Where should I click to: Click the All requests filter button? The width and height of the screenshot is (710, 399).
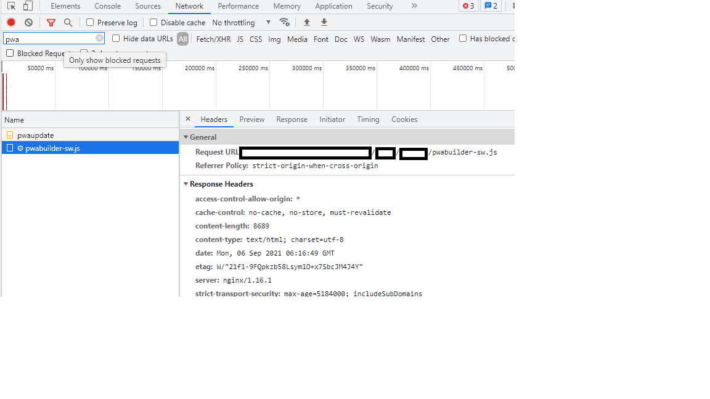click(x=182, y=38)
